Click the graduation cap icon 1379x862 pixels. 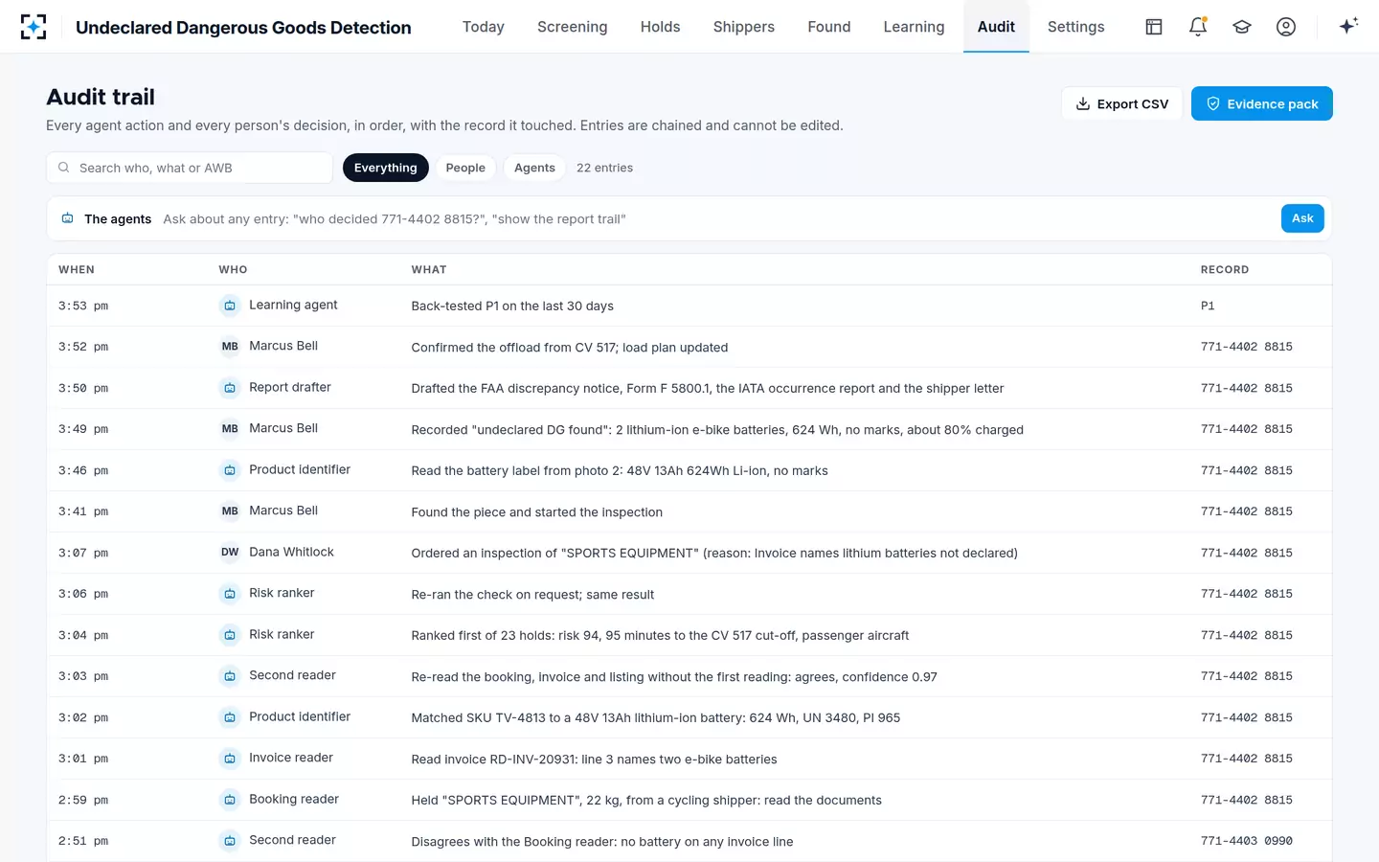pos(1242,27)
